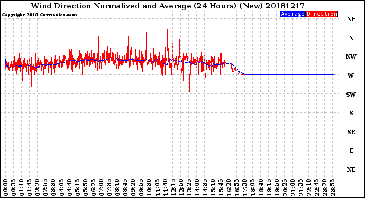365x198 pixels.
Task: Select the 09:55 time axis label
Action: tap(141, 187)
